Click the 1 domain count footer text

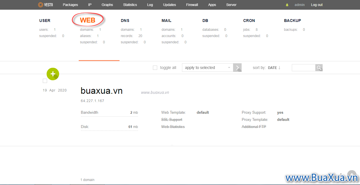(87, 180)
